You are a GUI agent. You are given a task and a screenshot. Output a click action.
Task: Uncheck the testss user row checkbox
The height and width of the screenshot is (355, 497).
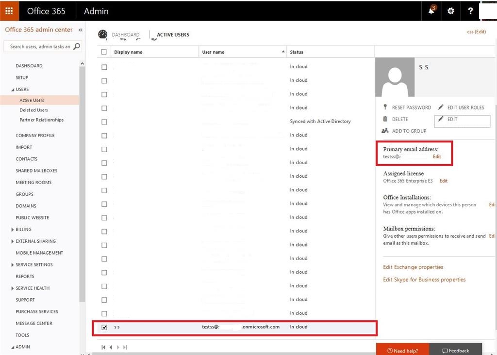tap(104, 327)
